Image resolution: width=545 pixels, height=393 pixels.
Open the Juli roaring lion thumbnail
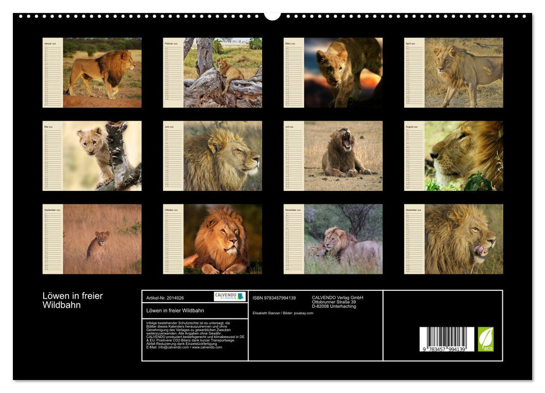pos(343,156)
